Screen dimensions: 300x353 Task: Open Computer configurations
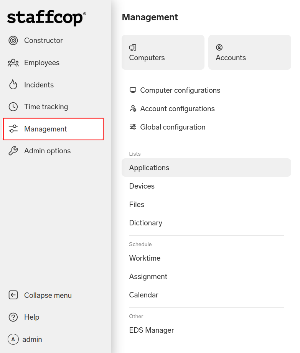[x=180, y=90]
